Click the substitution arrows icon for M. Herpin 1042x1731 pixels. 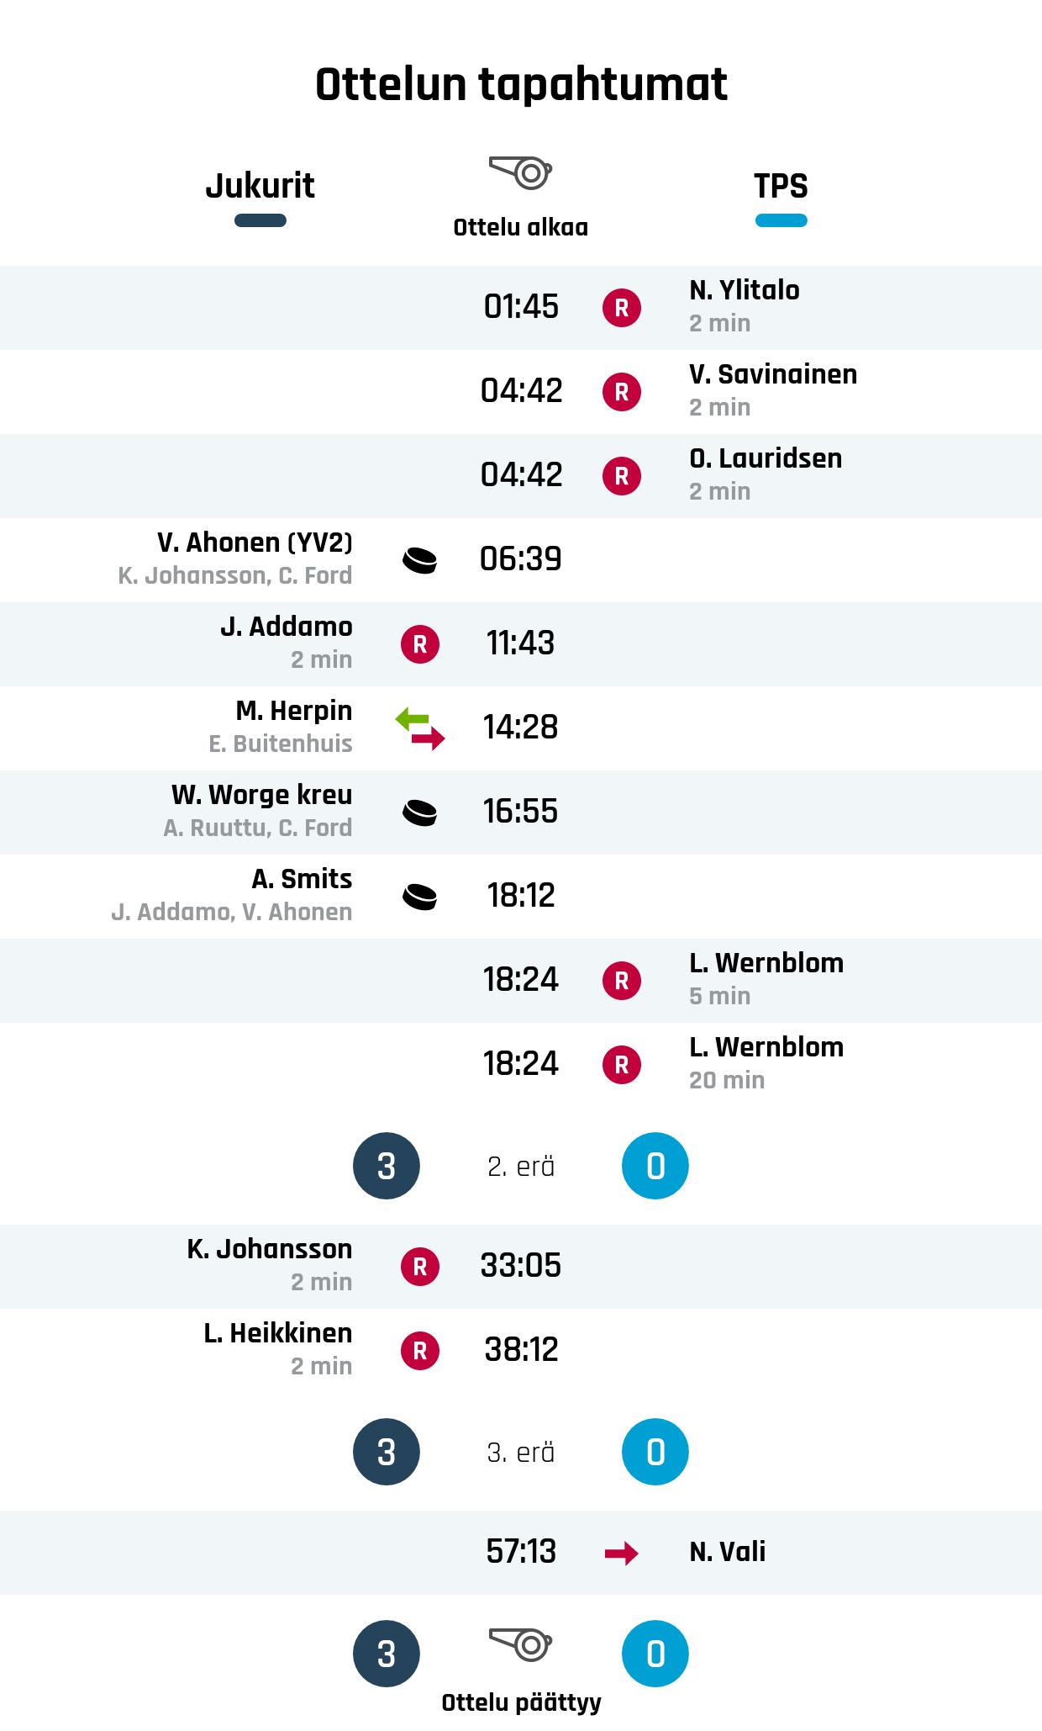click(x=420, y=728)
